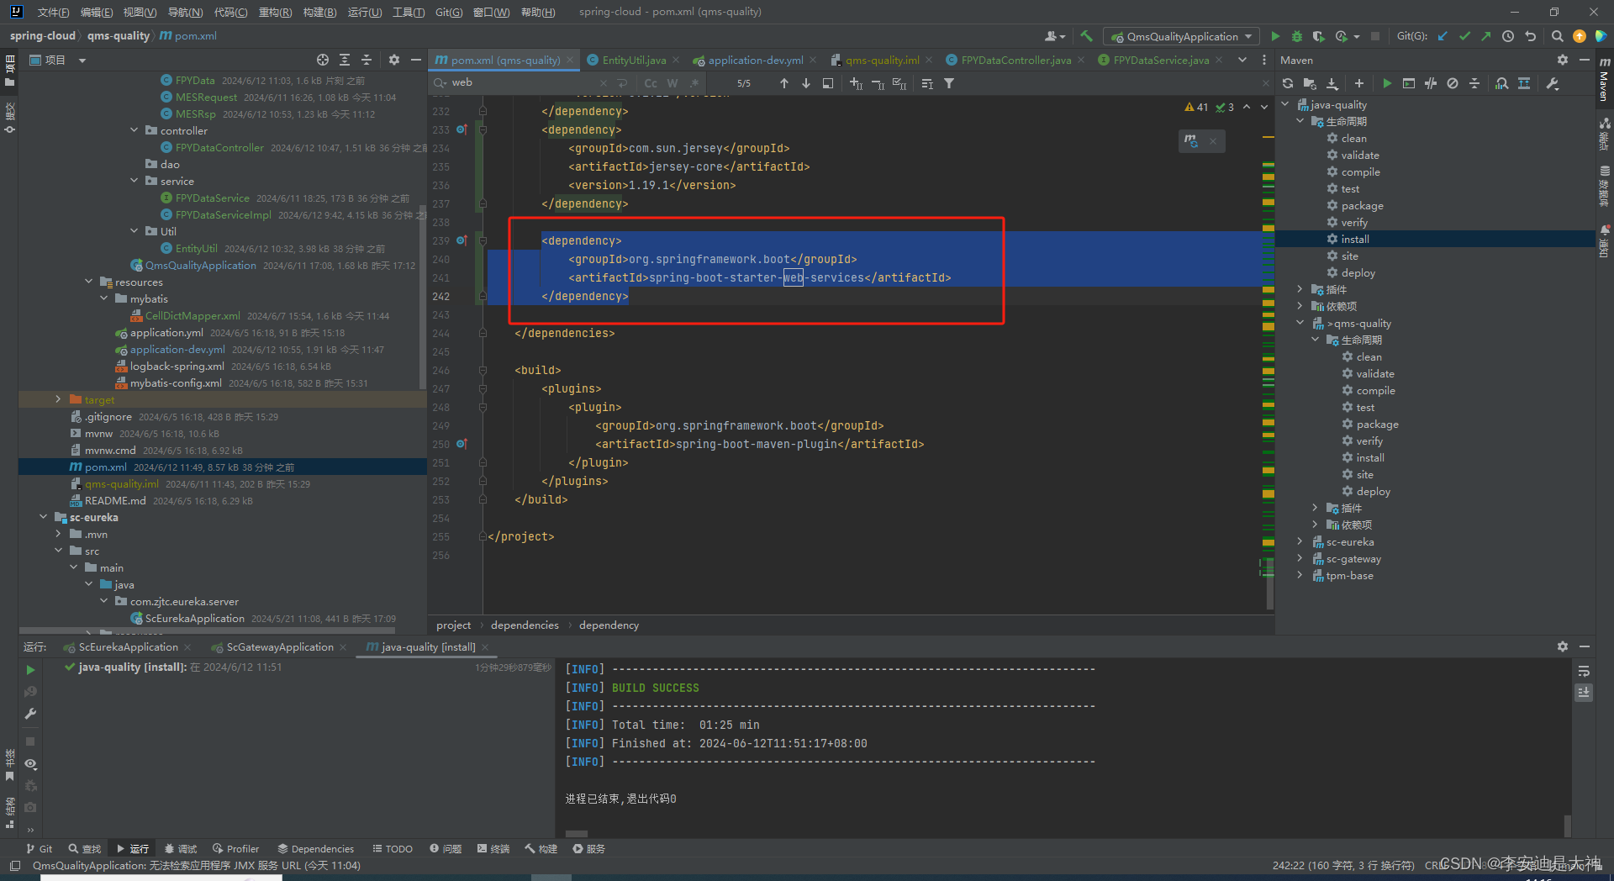Viewport: 1614px width, 881px height.
Task: Commit changes with Git checkmark icon
Action: (1465, 36)
